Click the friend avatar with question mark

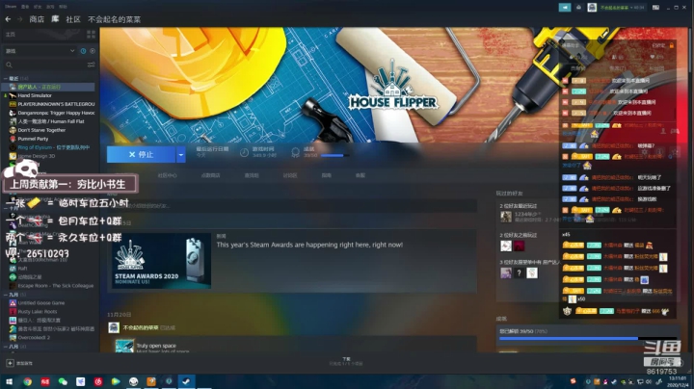click(520, 272)
